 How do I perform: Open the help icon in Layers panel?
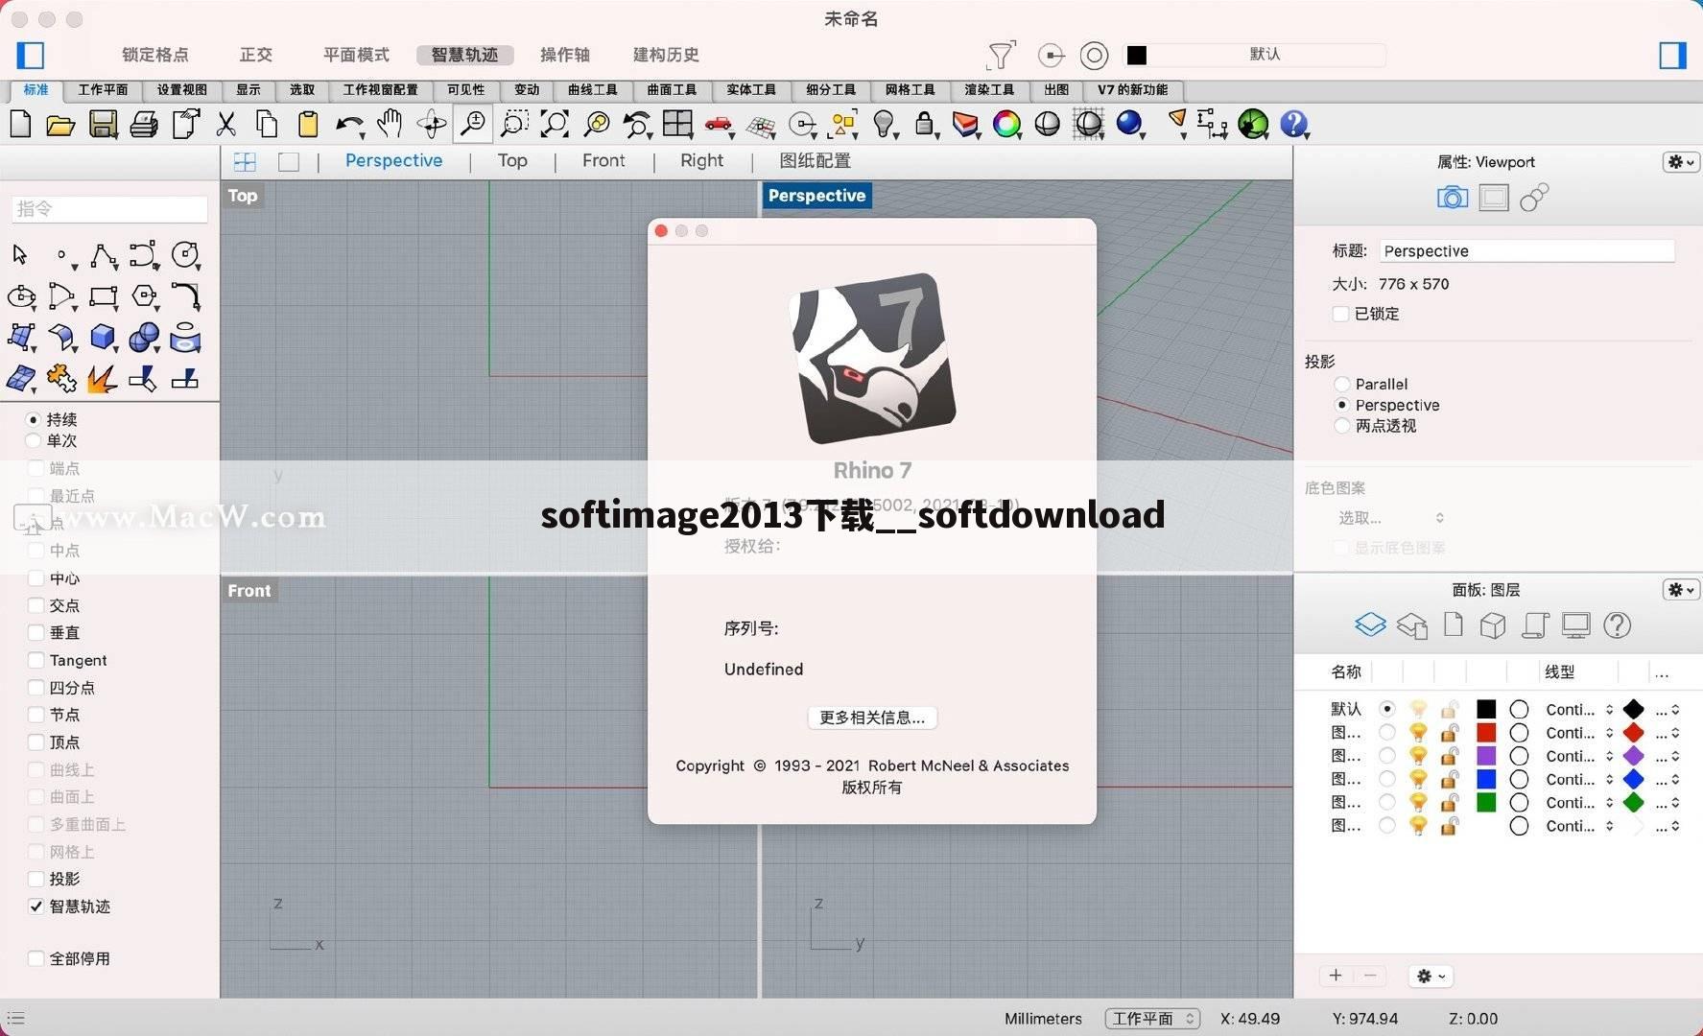(1617, 625)
